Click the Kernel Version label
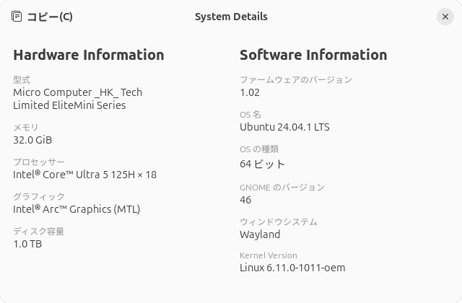The height and width of the screenshot is (303, 462). click(x=269, y=255)
